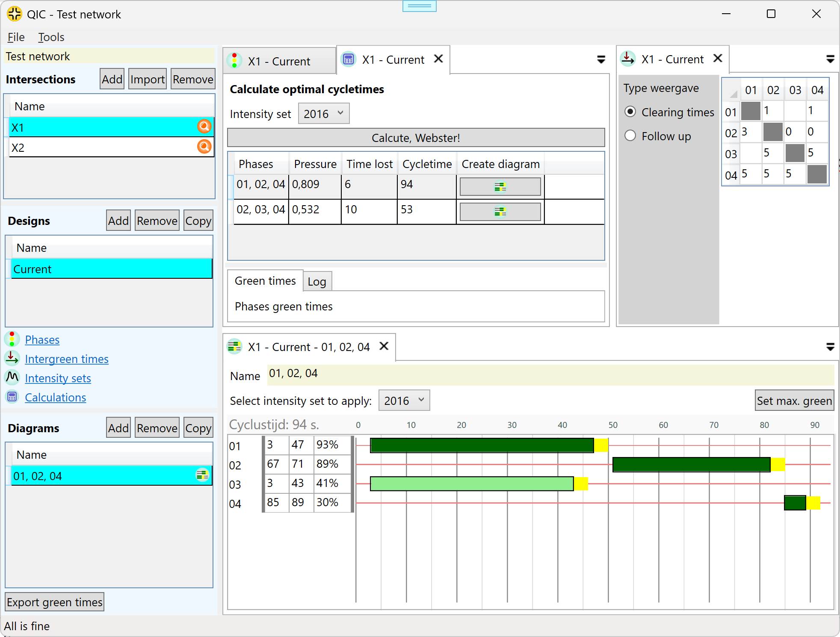Image resolution: width=840 pixels, height=637 pixels.
Task: Click the diagram icon on the 01, 02, 04 diagram row
Action: [x=202, y=475]
